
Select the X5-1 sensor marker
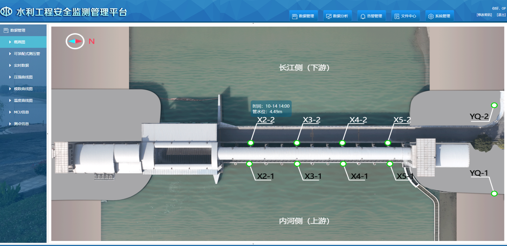coord(390,164)
